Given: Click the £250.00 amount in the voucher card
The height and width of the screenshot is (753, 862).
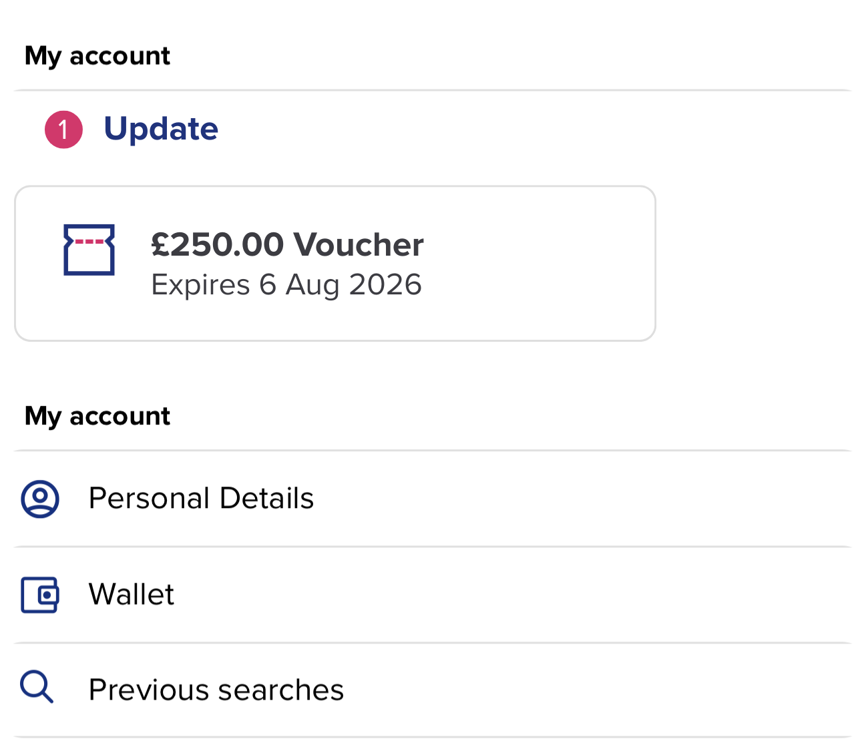Looking at the screenshot, I should point(217,244).
